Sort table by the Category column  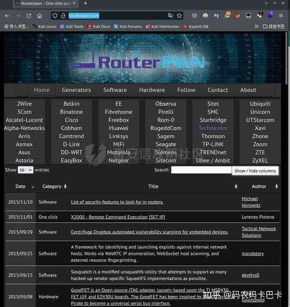point(52,186)
